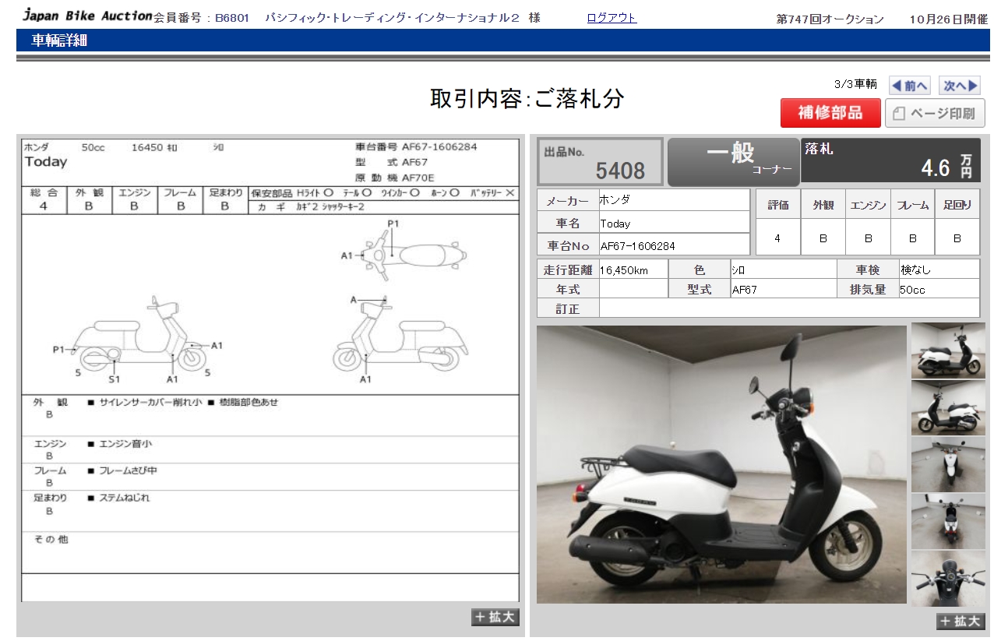
Task: Click the inspection sheet damage diagram
Action: [270, 304]
